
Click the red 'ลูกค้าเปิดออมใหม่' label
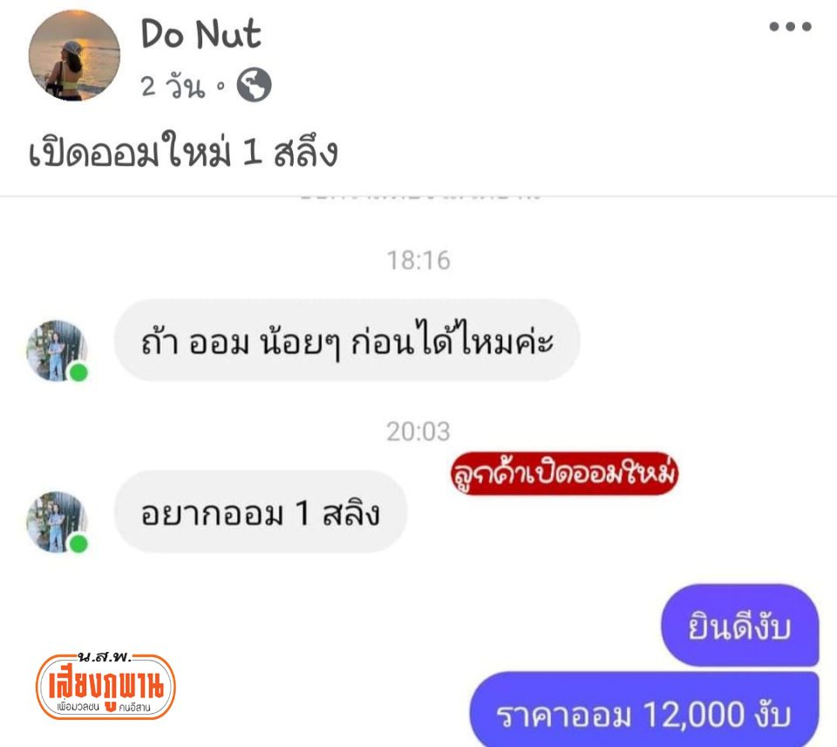(564, 474)
